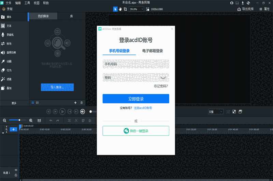This screenshot has width=273, height=181.
Task: Open the 录音机 recorder panel
Action: [14, 35]
